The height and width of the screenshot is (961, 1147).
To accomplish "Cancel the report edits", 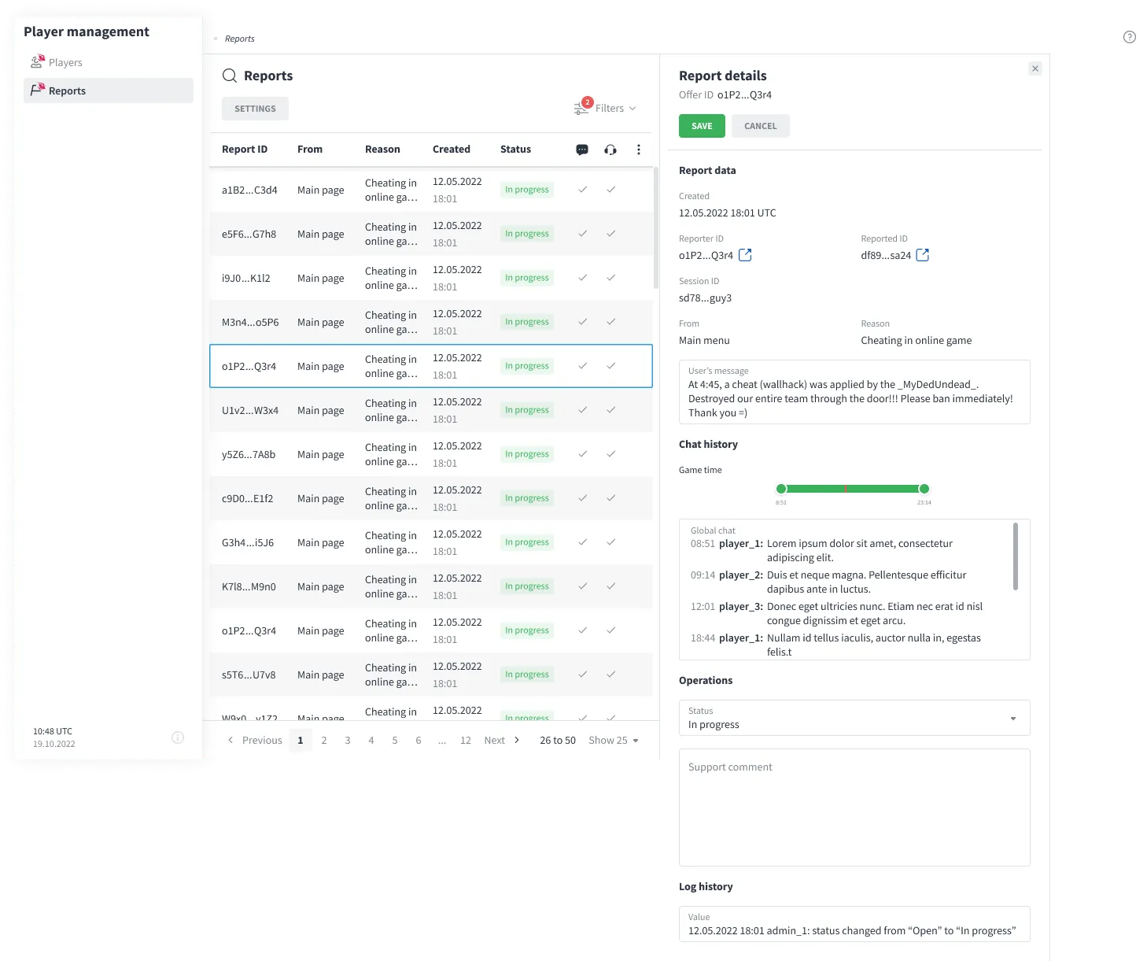I will (761, 126).
